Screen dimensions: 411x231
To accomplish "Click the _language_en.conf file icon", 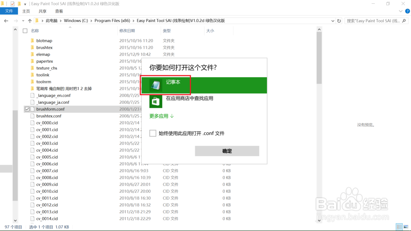I will pyautogui.click(x=32, y=95).
